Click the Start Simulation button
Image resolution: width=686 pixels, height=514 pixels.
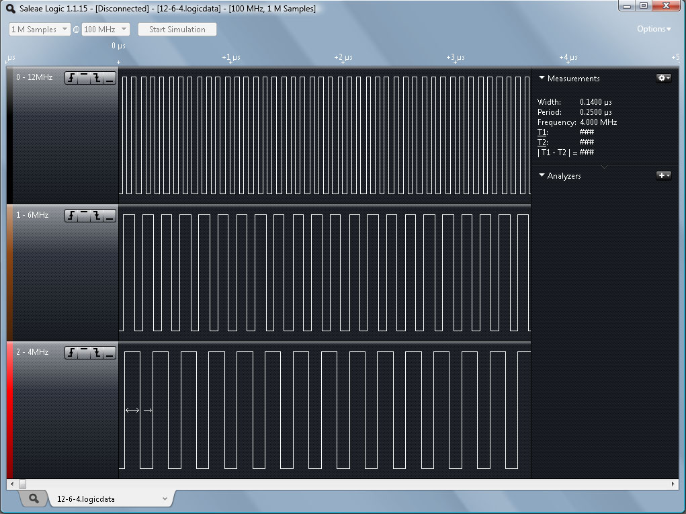click(177, 30)
